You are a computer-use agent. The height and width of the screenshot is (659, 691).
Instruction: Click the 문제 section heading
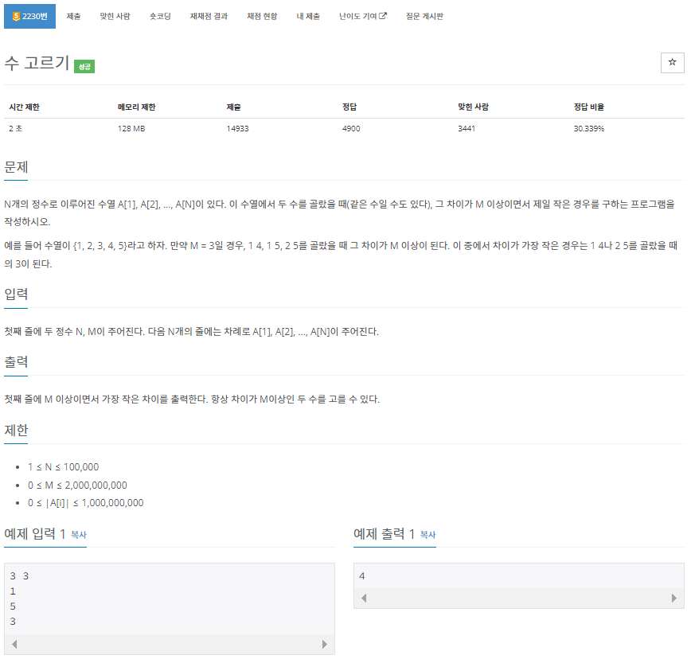click(x=16, y=167)
